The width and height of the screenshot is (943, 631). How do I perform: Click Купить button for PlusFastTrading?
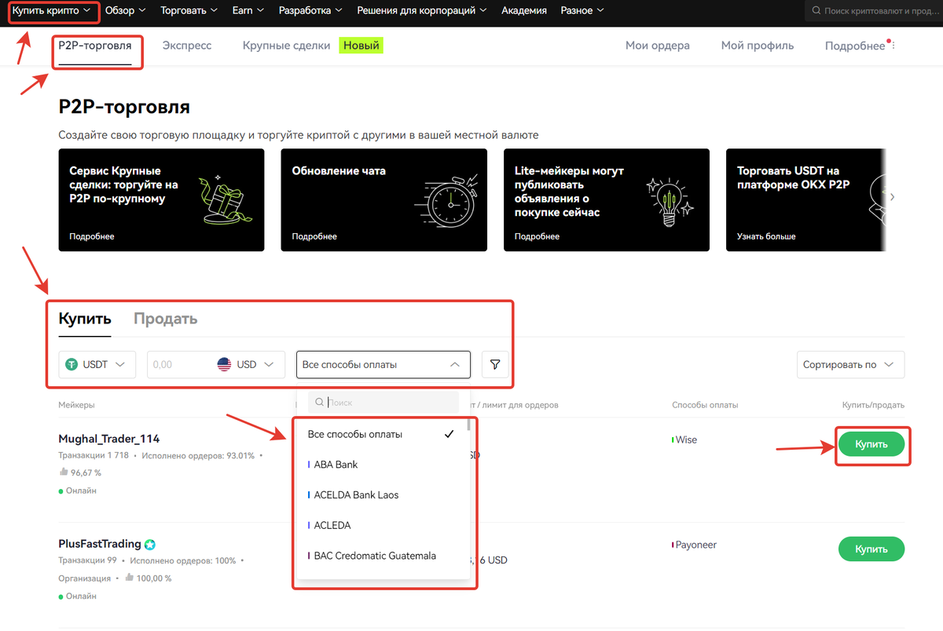871,549
